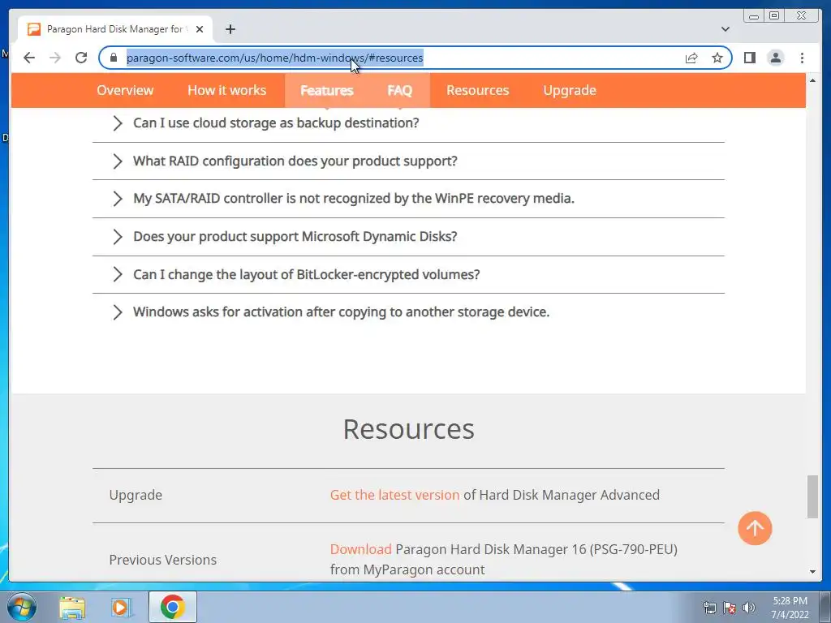This screenshot has width=831, height=623.
Task: Click the Paragon tab favicon
Action: click(x=34, y=29)
